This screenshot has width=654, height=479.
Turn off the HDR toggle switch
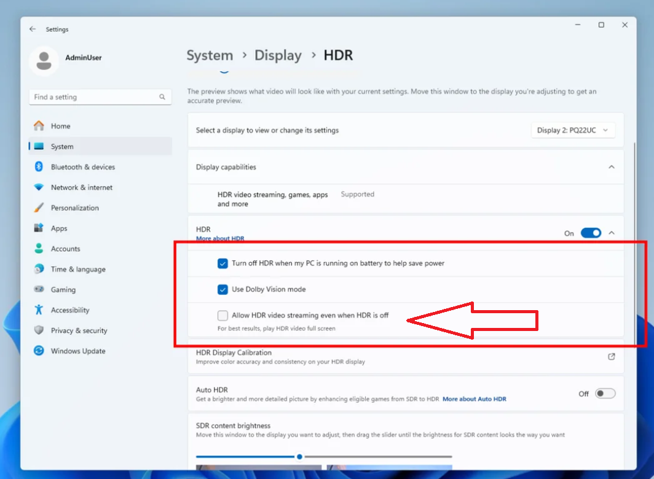(591, 233)
